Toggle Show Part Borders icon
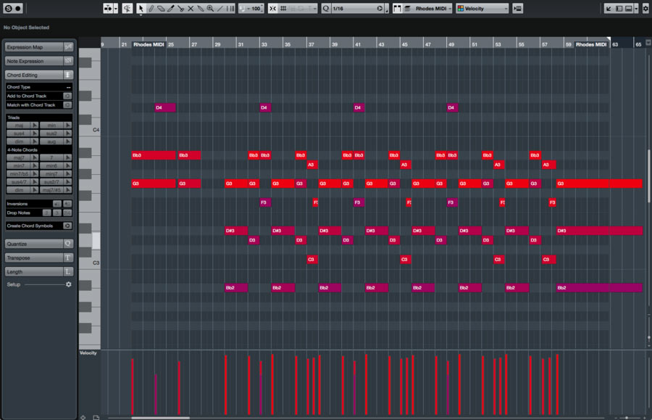 398,8
